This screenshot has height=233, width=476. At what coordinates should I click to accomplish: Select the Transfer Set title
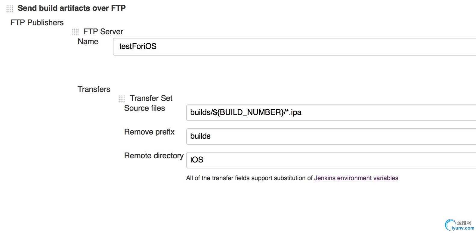click(151, 98)
